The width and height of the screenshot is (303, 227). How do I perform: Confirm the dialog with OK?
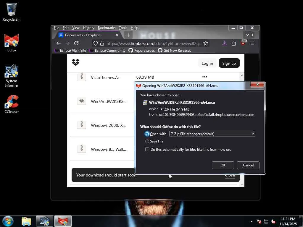tap(223, 165)
